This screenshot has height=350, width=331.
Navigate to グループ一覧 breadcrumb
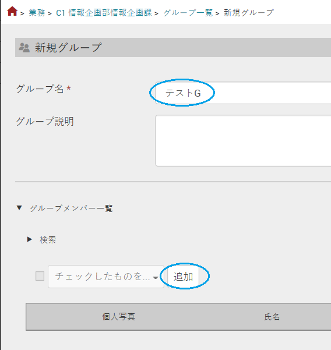tap(188, 13)
